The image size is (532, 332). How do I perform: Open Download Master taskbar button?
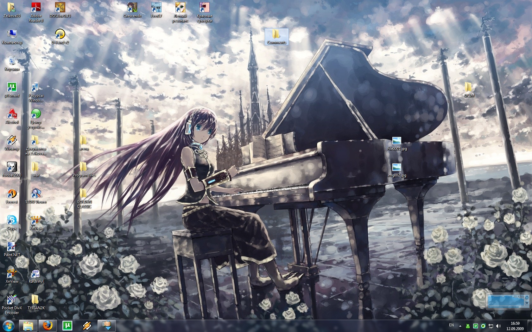click(107, 326)
